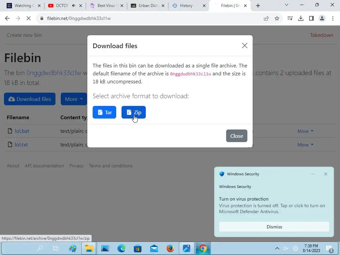Close the Download files dialog with X
Screen dimensions: 340x255
click(245, 45)
